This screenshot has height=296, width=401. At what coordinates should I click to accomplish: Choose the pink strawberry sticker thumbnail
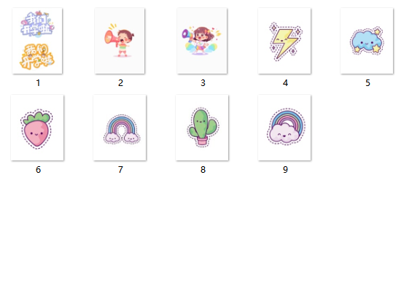[37, 128]
